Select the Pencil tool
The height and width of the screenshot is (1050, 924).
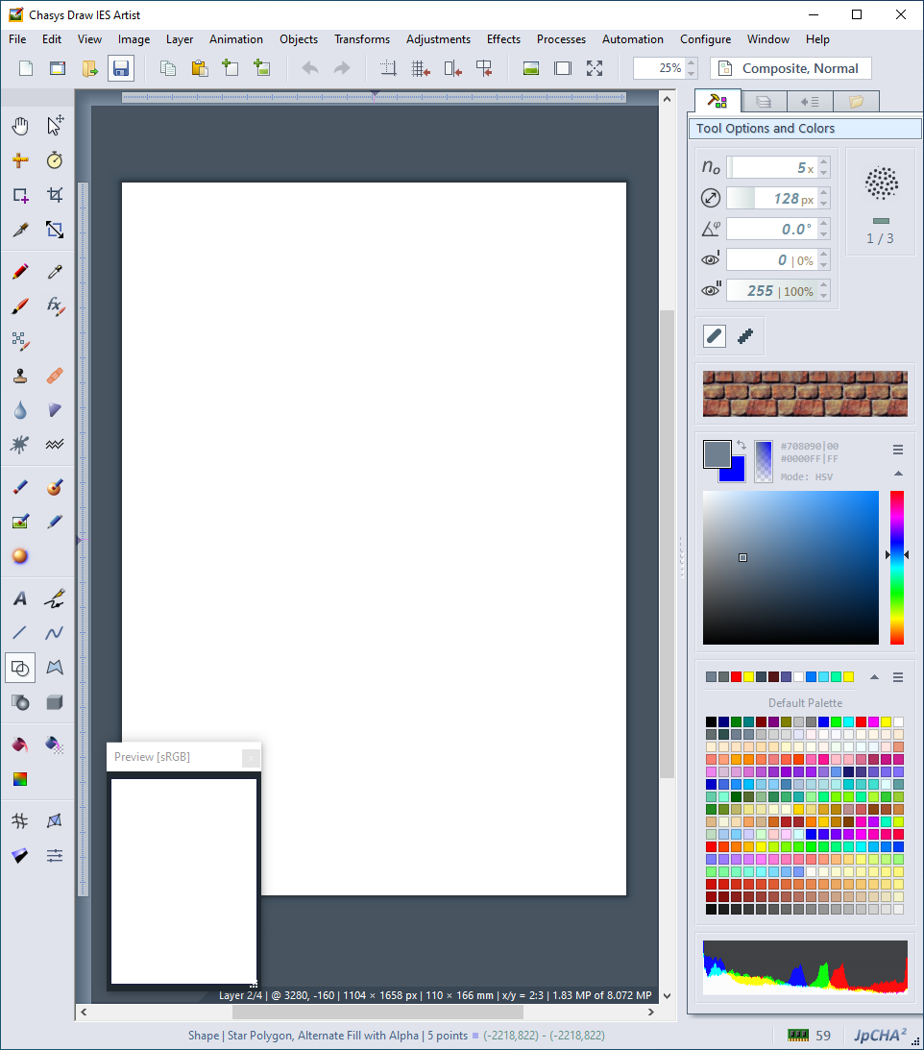(x=20, y=272)
